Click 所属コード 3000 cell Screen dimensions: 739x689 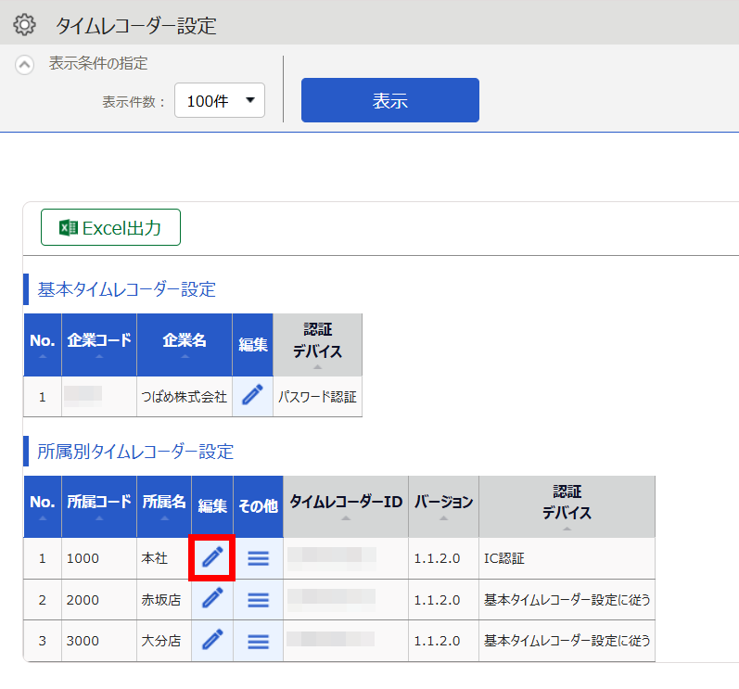pos(99,641)
